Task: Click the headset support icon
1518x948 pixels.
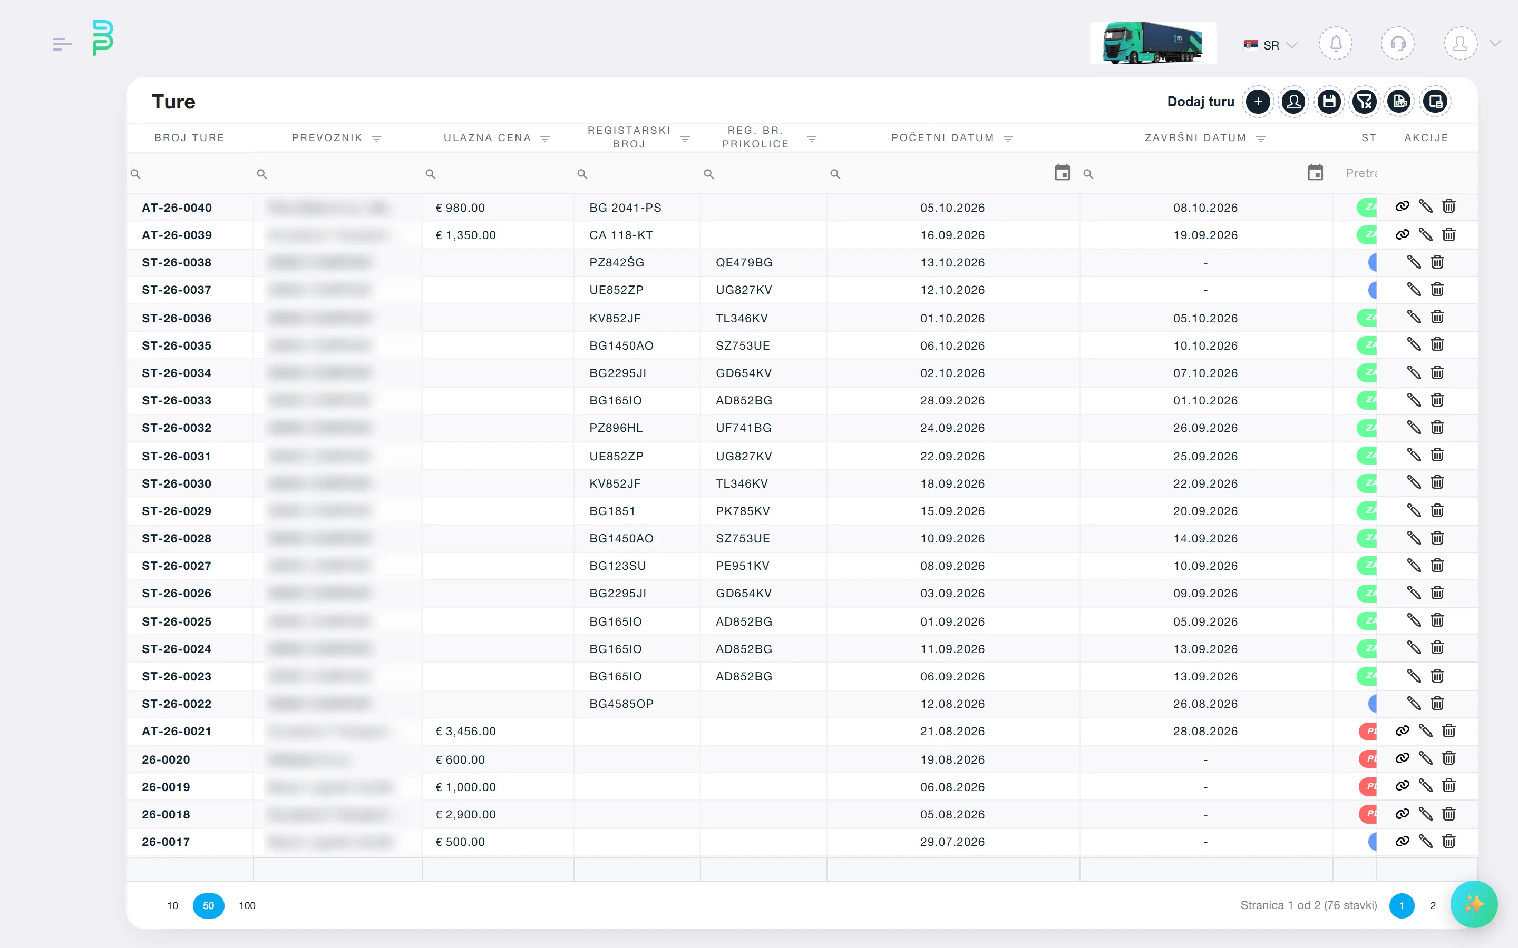Action: (x=1398, y=44)
